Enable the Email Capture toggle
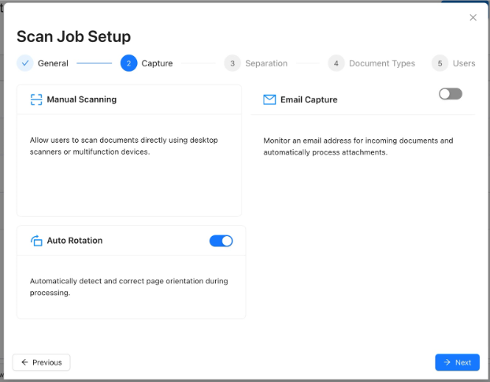 pos(451,94)
